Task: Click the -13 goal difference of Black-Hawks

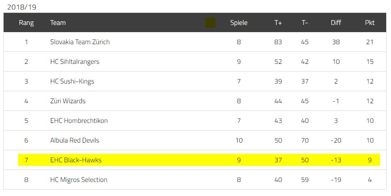Action: pos(336,160)
